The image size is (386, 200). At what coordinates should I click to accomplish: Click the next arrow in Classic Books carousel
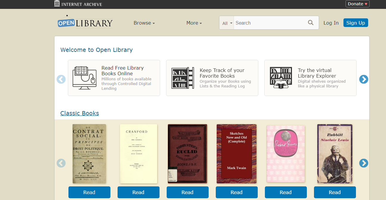364,163
